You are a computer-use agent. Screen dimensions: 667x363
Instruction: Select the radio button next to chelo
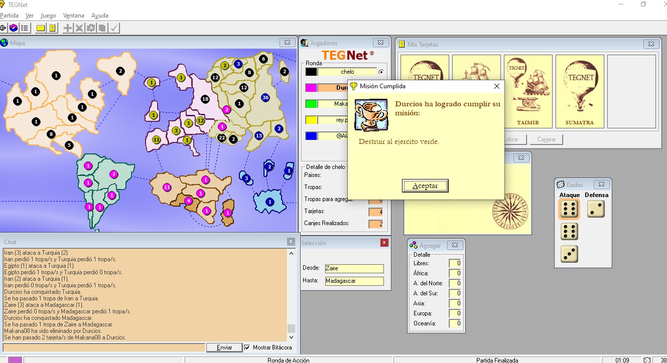click(x=381, y=72)
